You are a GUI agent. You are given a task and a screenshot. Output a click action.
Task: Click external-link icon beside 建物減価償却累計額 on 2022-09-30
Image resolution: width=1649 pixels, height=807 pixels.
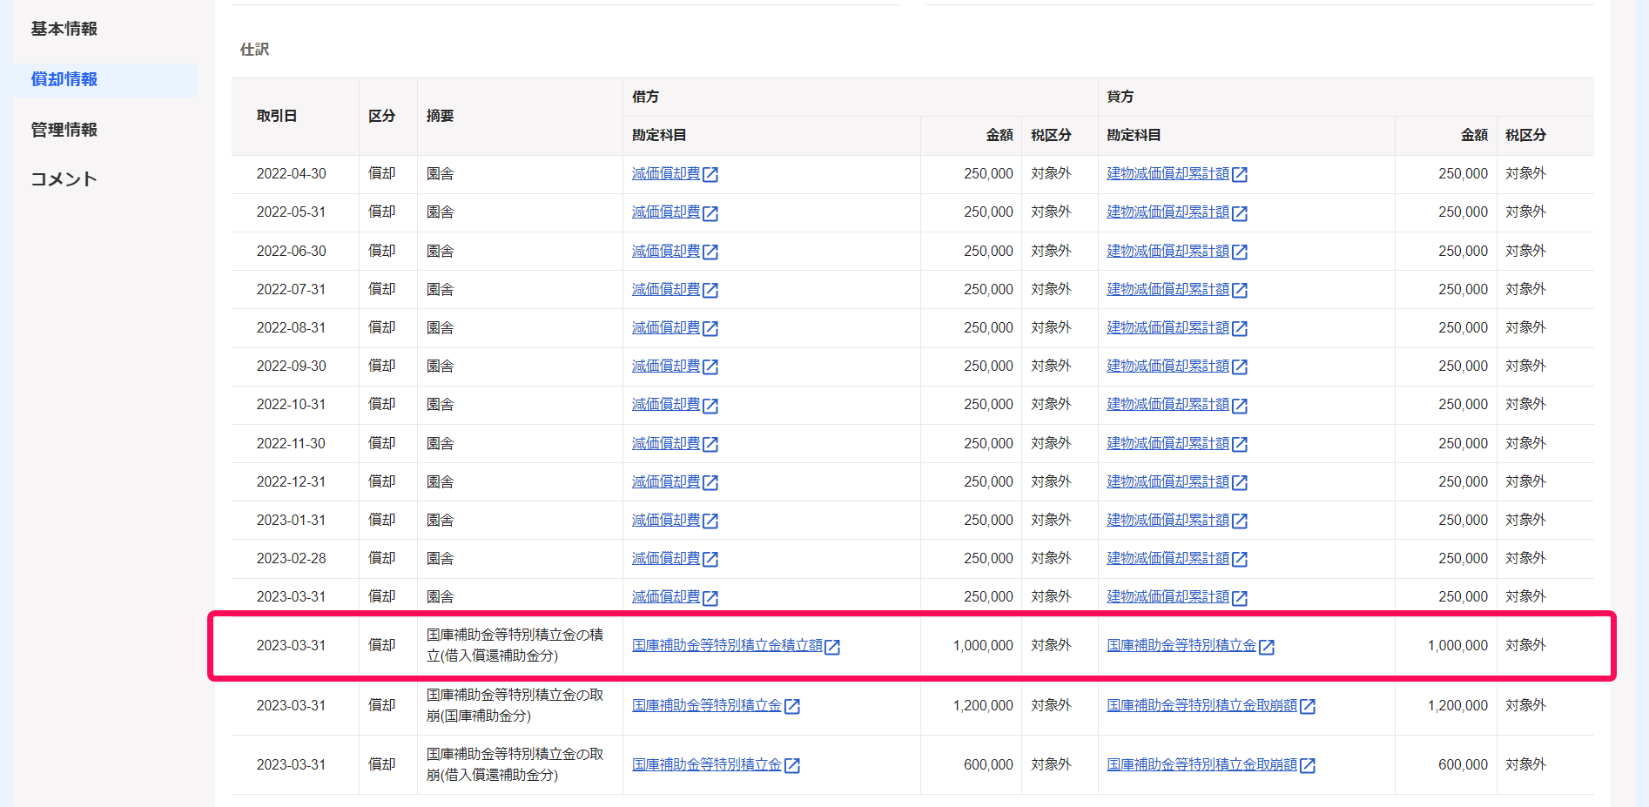pyautogui.click(x=1240, y=367)
